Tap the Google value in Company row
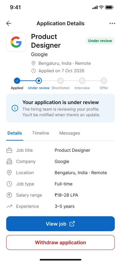Image resolution: width=121 pixels, height=263 pixels. [62, 161]
